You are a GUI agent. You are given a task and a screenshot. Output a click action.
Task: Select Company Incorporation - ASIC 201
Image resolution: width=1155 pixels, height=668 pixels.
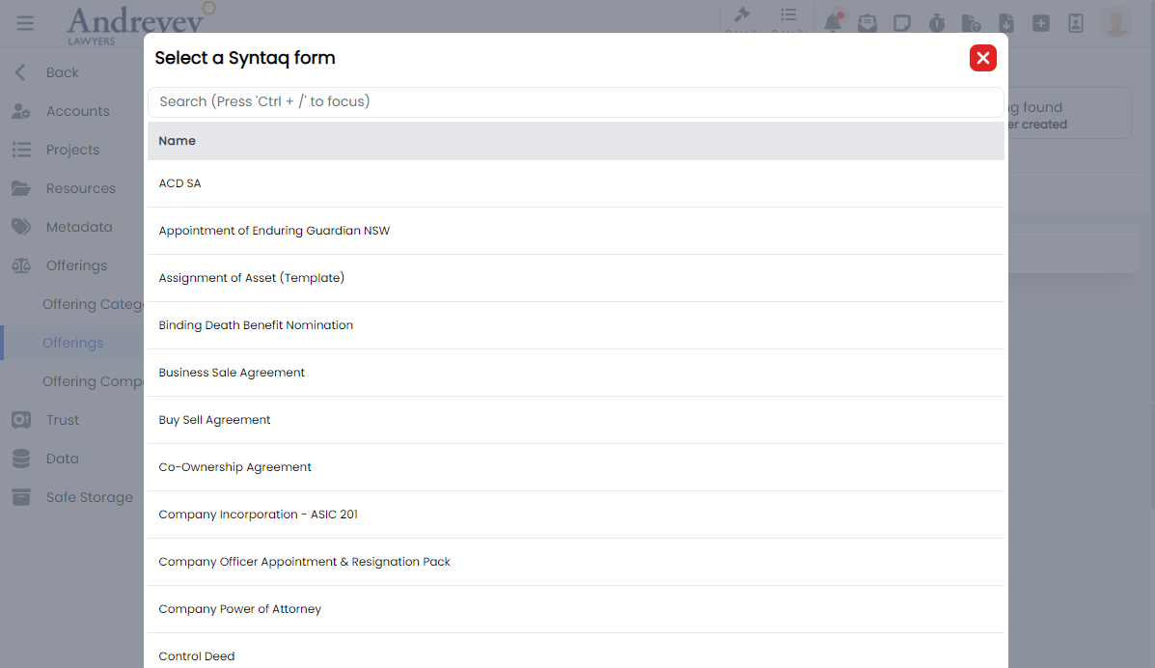pos(258,515)
